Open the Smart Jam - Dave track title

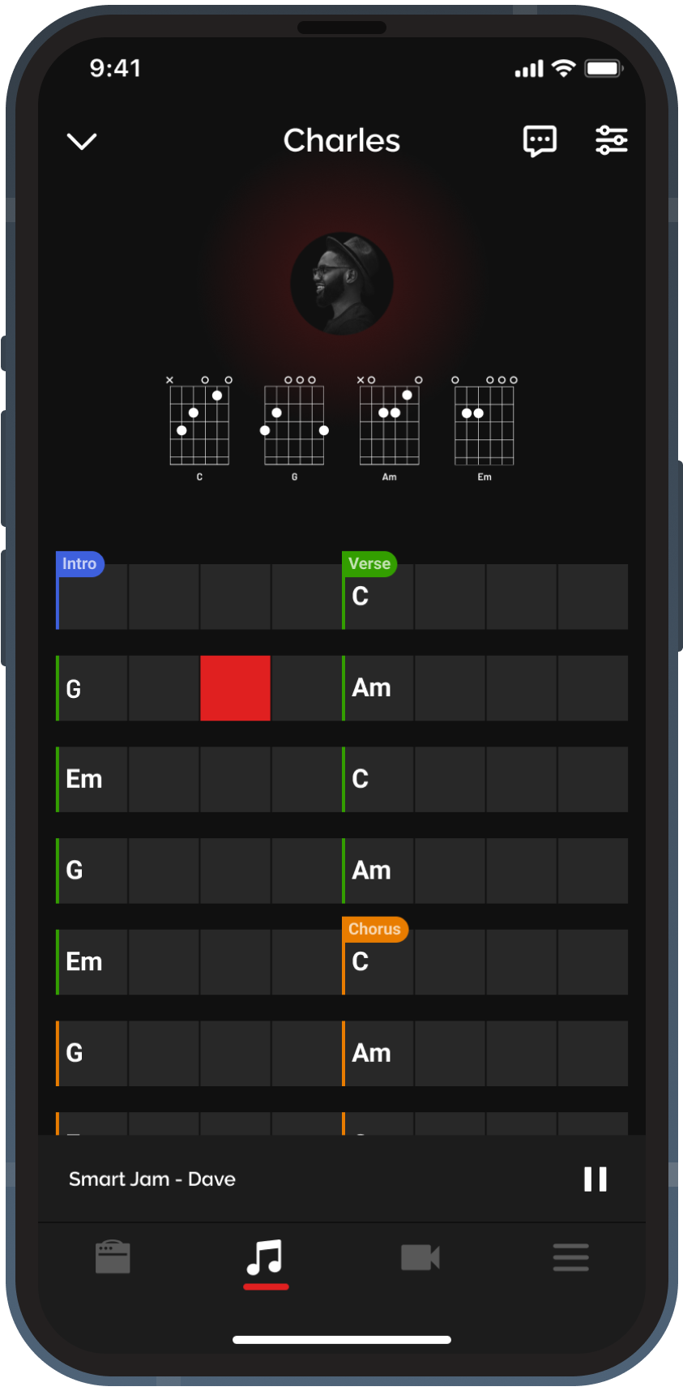[152, 1179]
